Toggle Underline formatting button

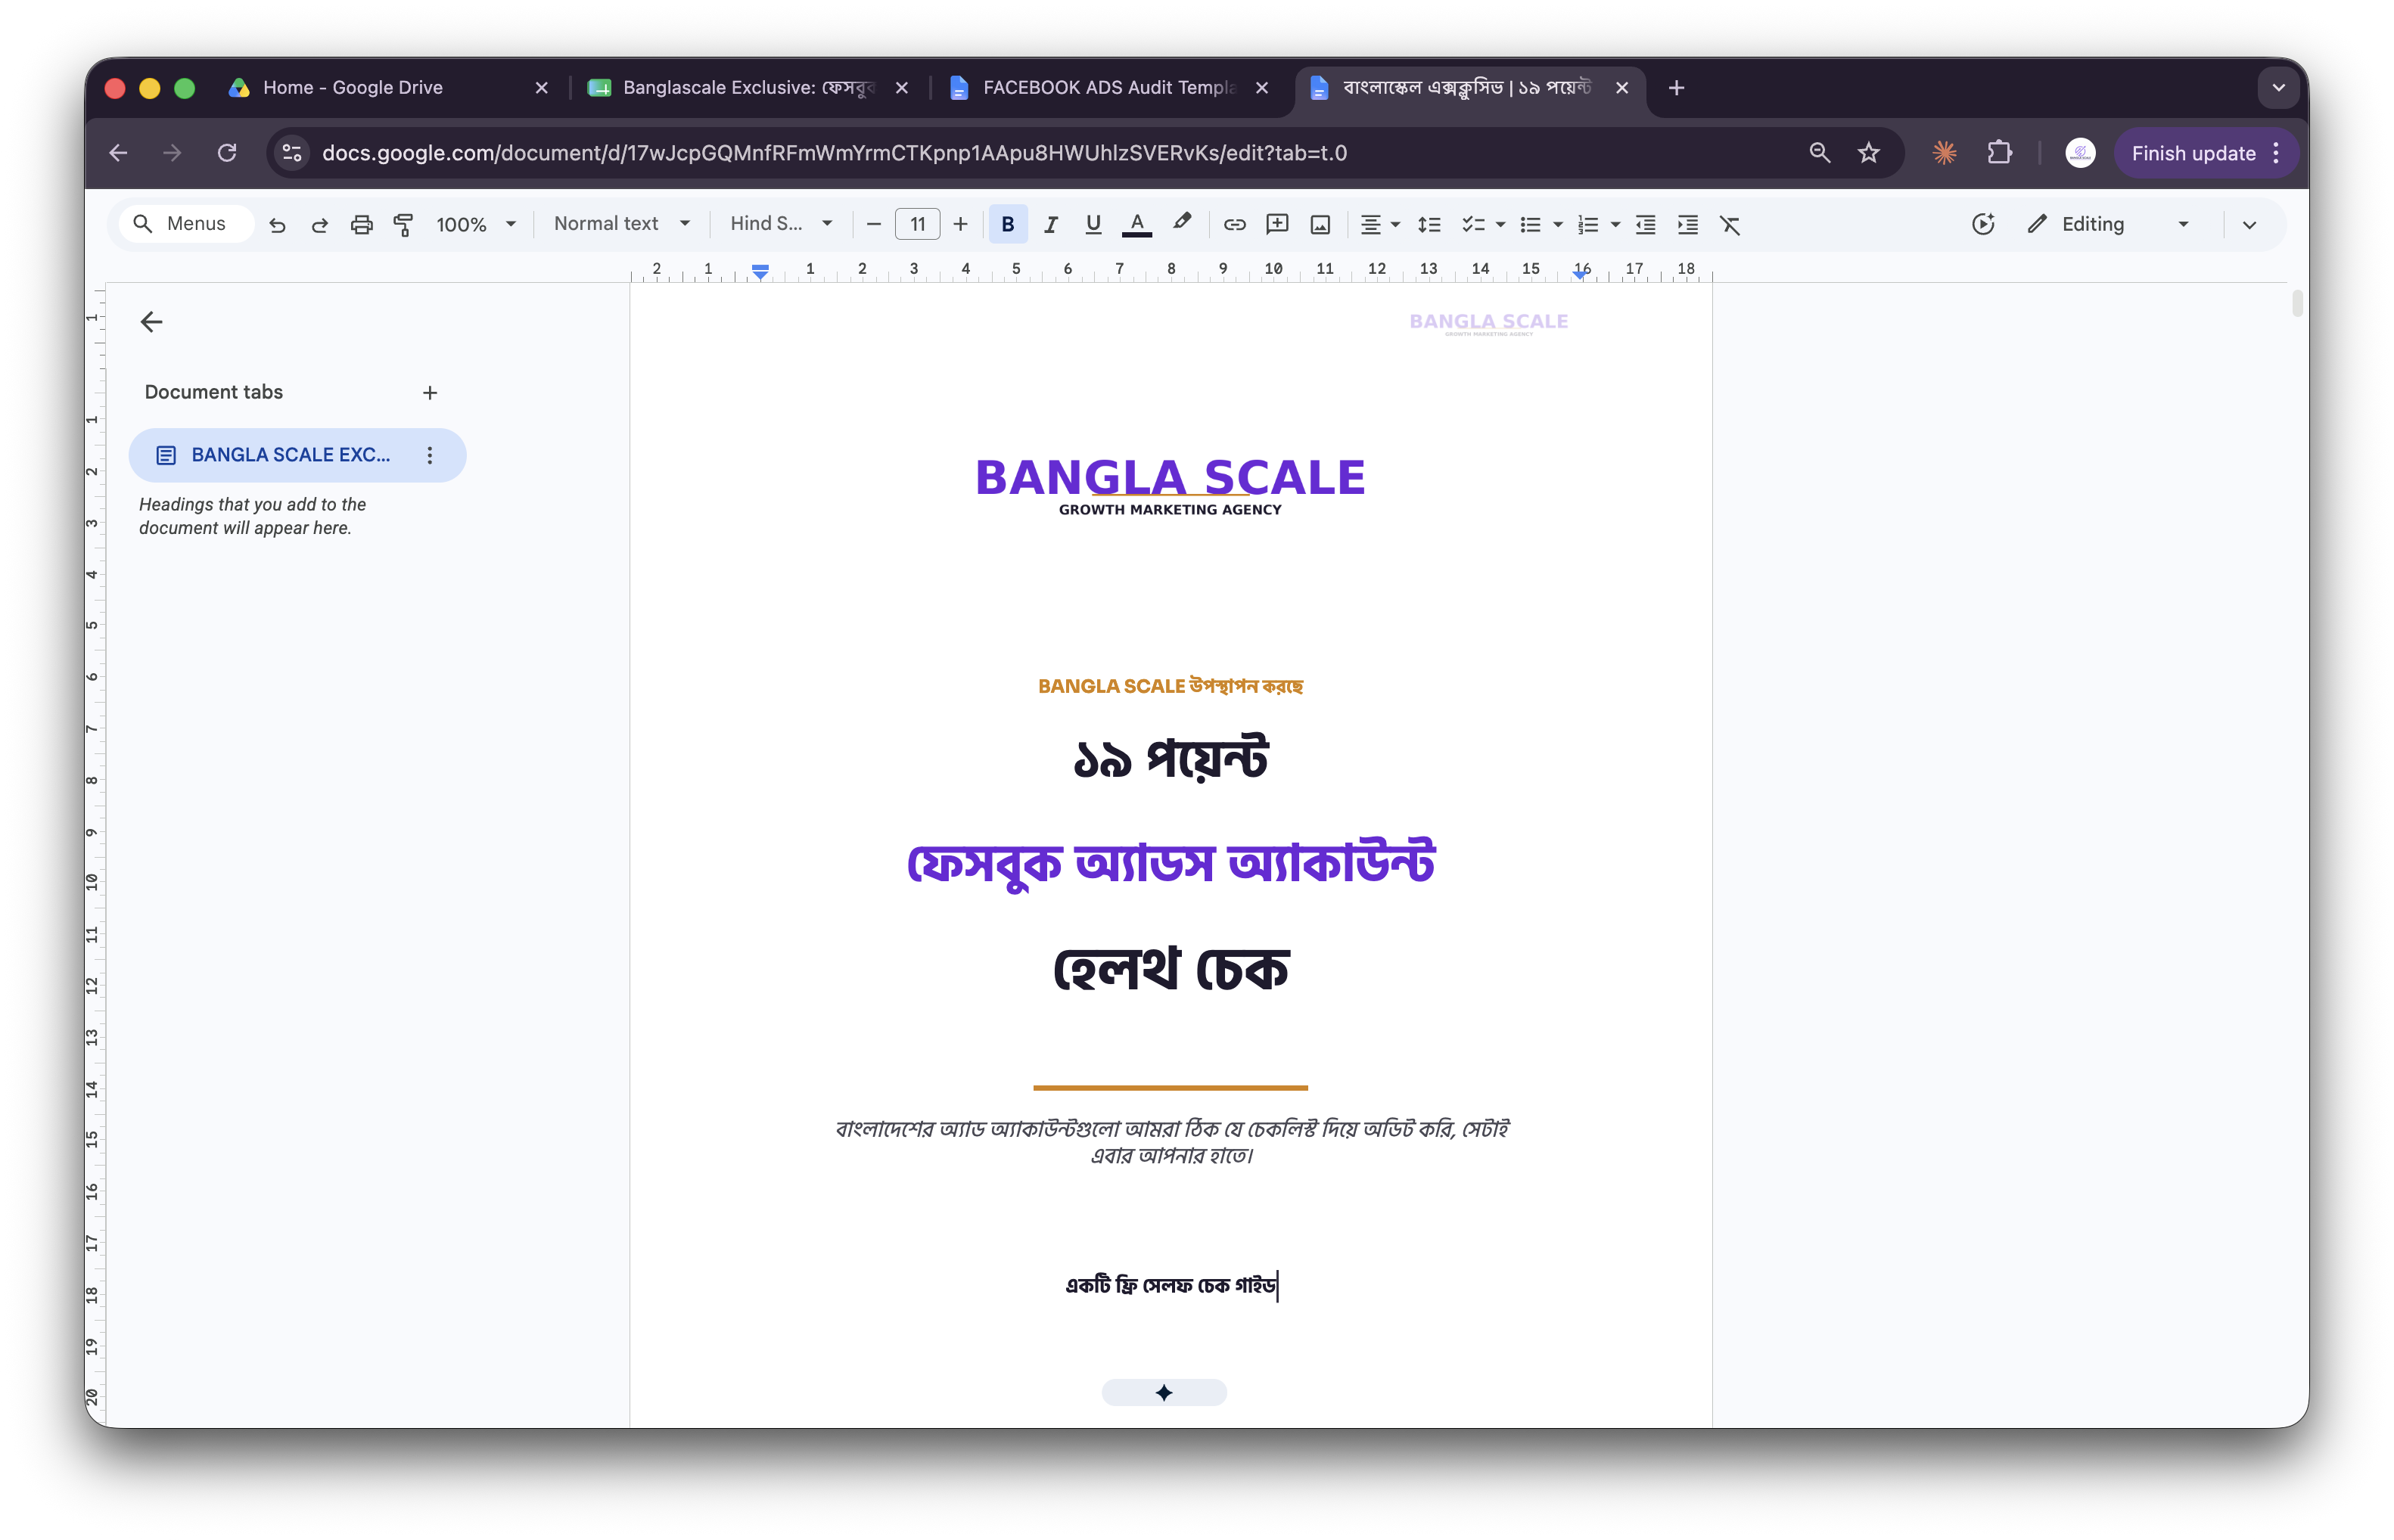1093,224
